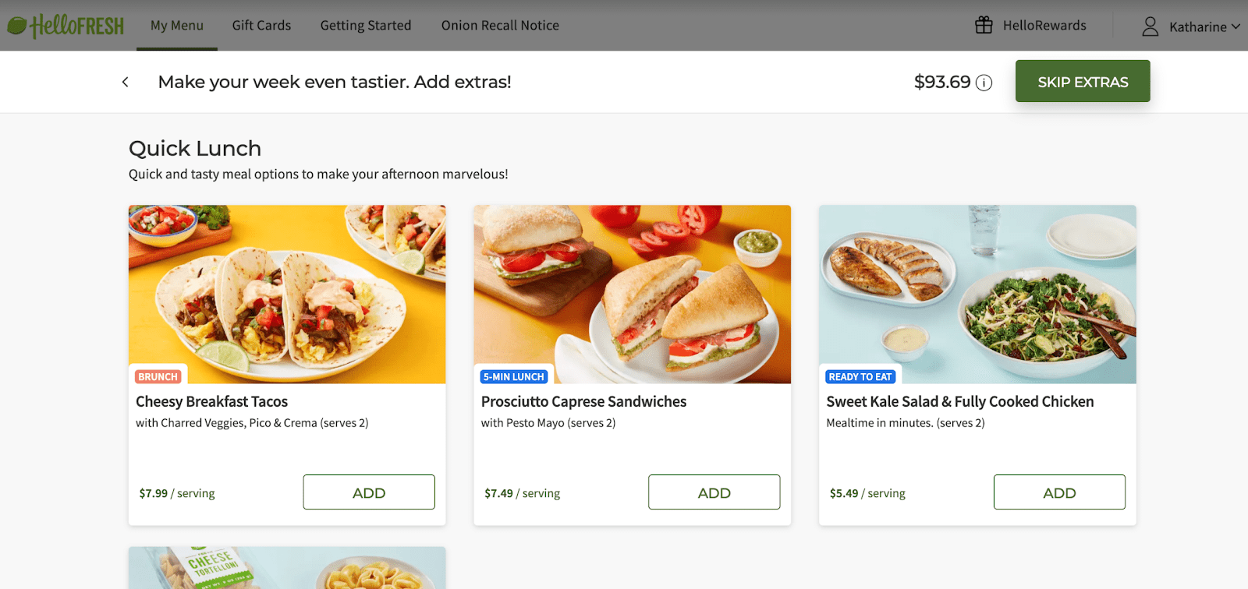Viewport: 1248px width, 589px height.
Task: Expand the Katharine account dropdown
Action: pyautogui.click(x=1205, y=26)
